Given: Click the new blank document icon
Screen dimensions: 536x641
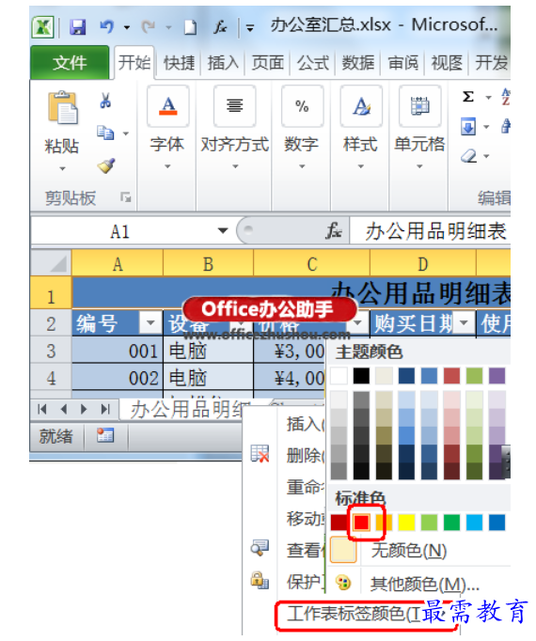Looking at the screenshot, I should (x=190, y=28).
